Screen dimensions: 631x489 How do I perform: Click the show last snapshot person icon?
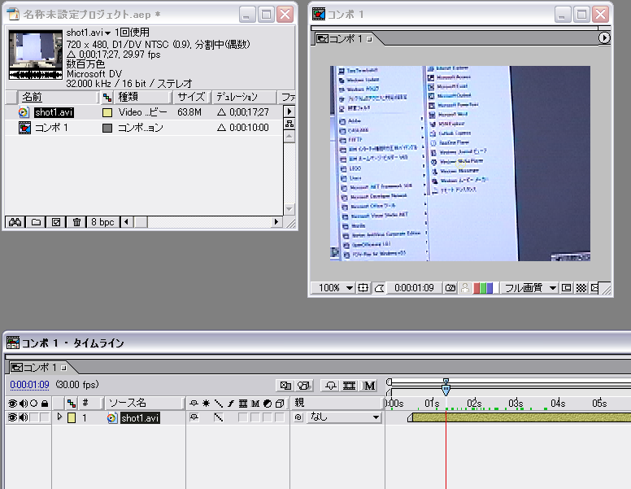465,287
